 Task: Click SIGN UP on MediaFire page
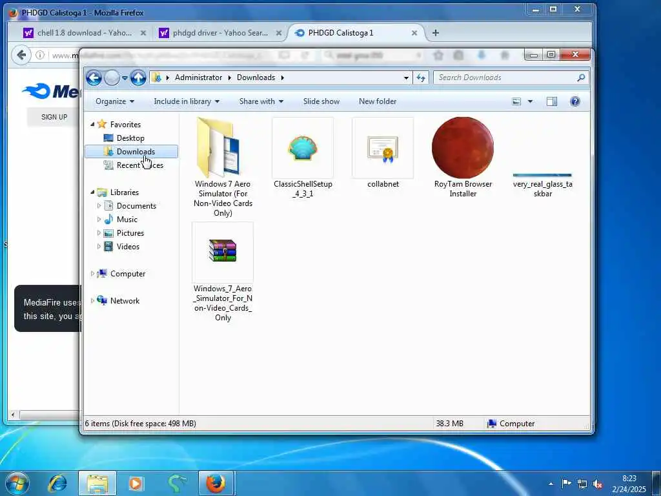[x=54, y=117]
